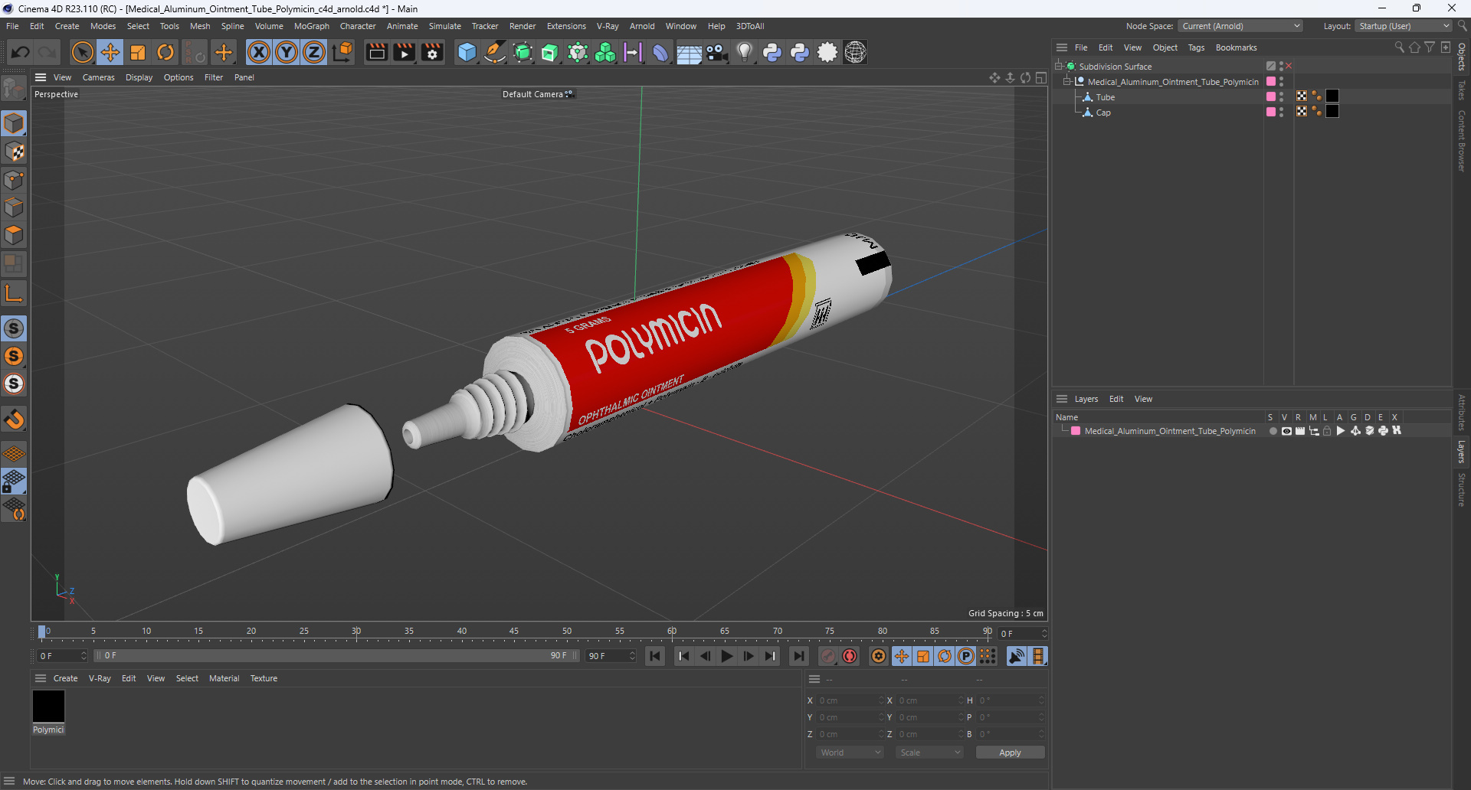Open the Arnold menu

642,26
